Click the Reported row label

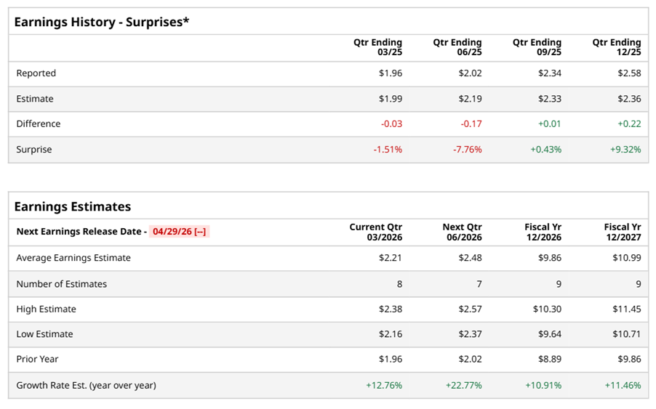coord(36,73)
